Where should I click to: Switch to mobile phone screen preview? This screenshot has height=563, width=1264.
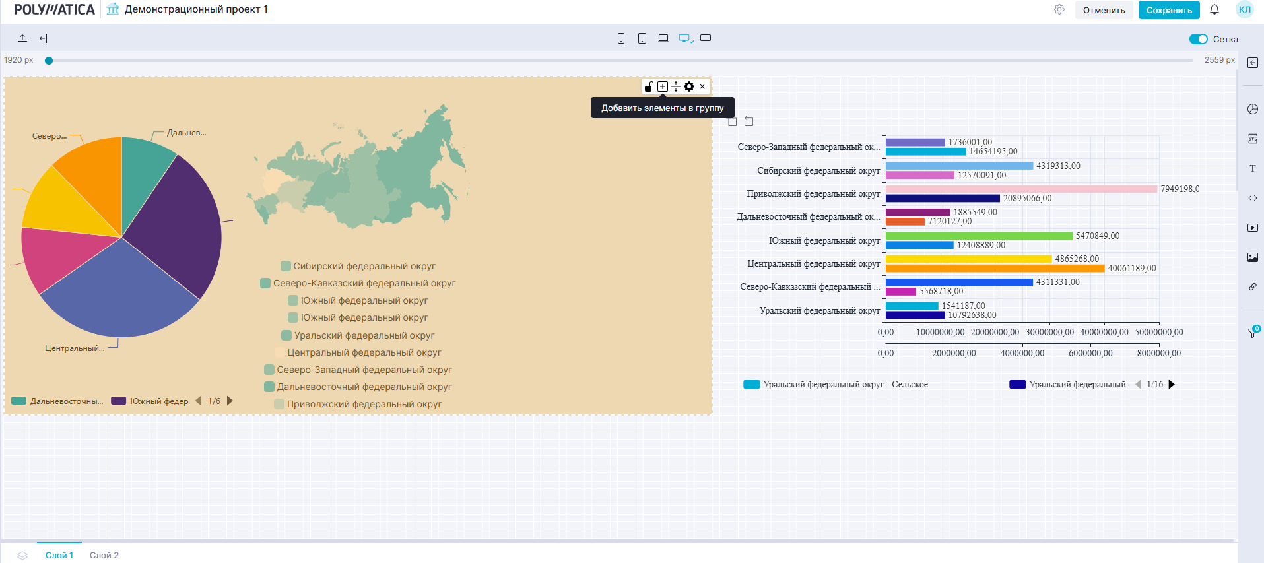[x=620, y=38]
